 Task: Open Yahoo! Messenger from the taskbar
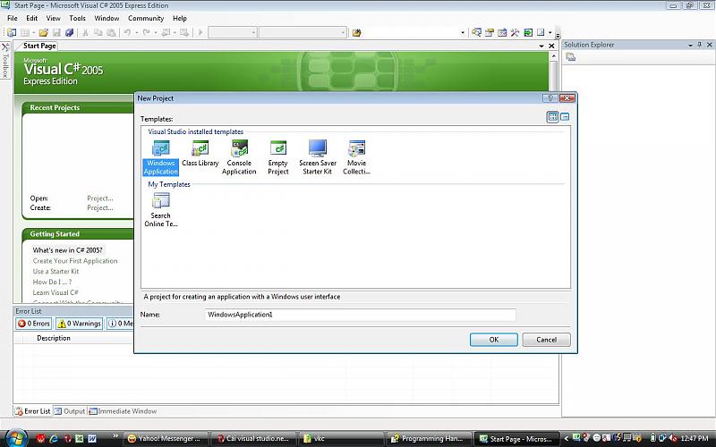click(164, 438)
